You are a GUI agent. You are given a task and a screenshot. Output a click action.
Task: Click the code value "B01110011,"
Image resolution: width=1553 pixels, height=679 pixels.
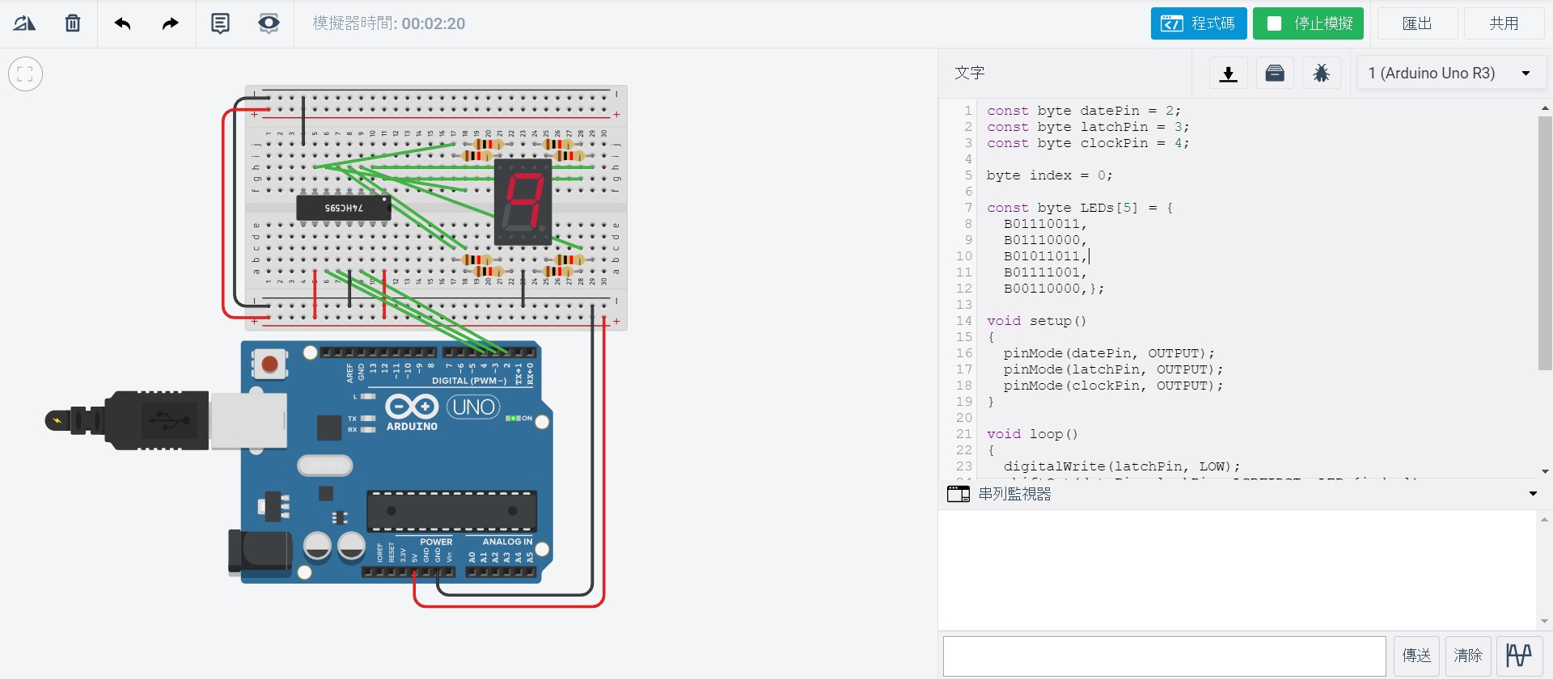(x=1045, y=224)
